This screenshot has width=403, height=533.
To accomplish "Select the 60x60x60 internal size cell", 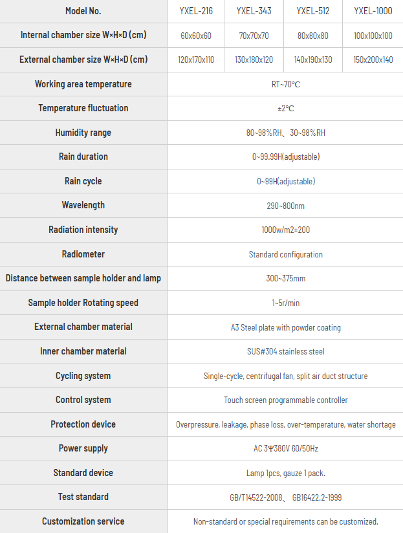I will 196,36.
